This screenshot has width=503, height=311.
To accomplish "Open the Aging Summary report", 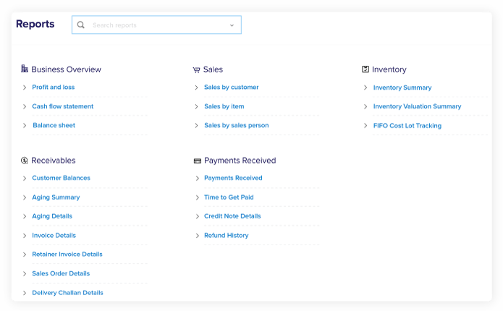I will click(56, 197).
